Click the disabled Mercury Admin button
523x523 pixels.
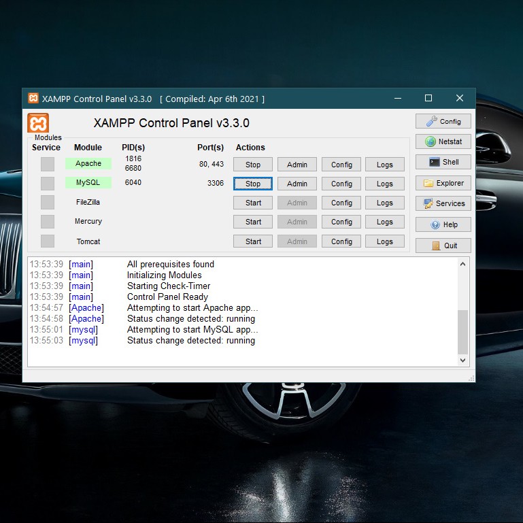pyautogui.click(x=297, y=222)
